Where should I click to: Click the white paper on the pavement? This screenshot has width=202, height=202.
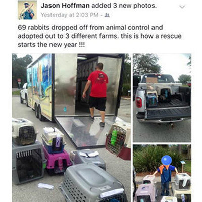coord(45,186)
